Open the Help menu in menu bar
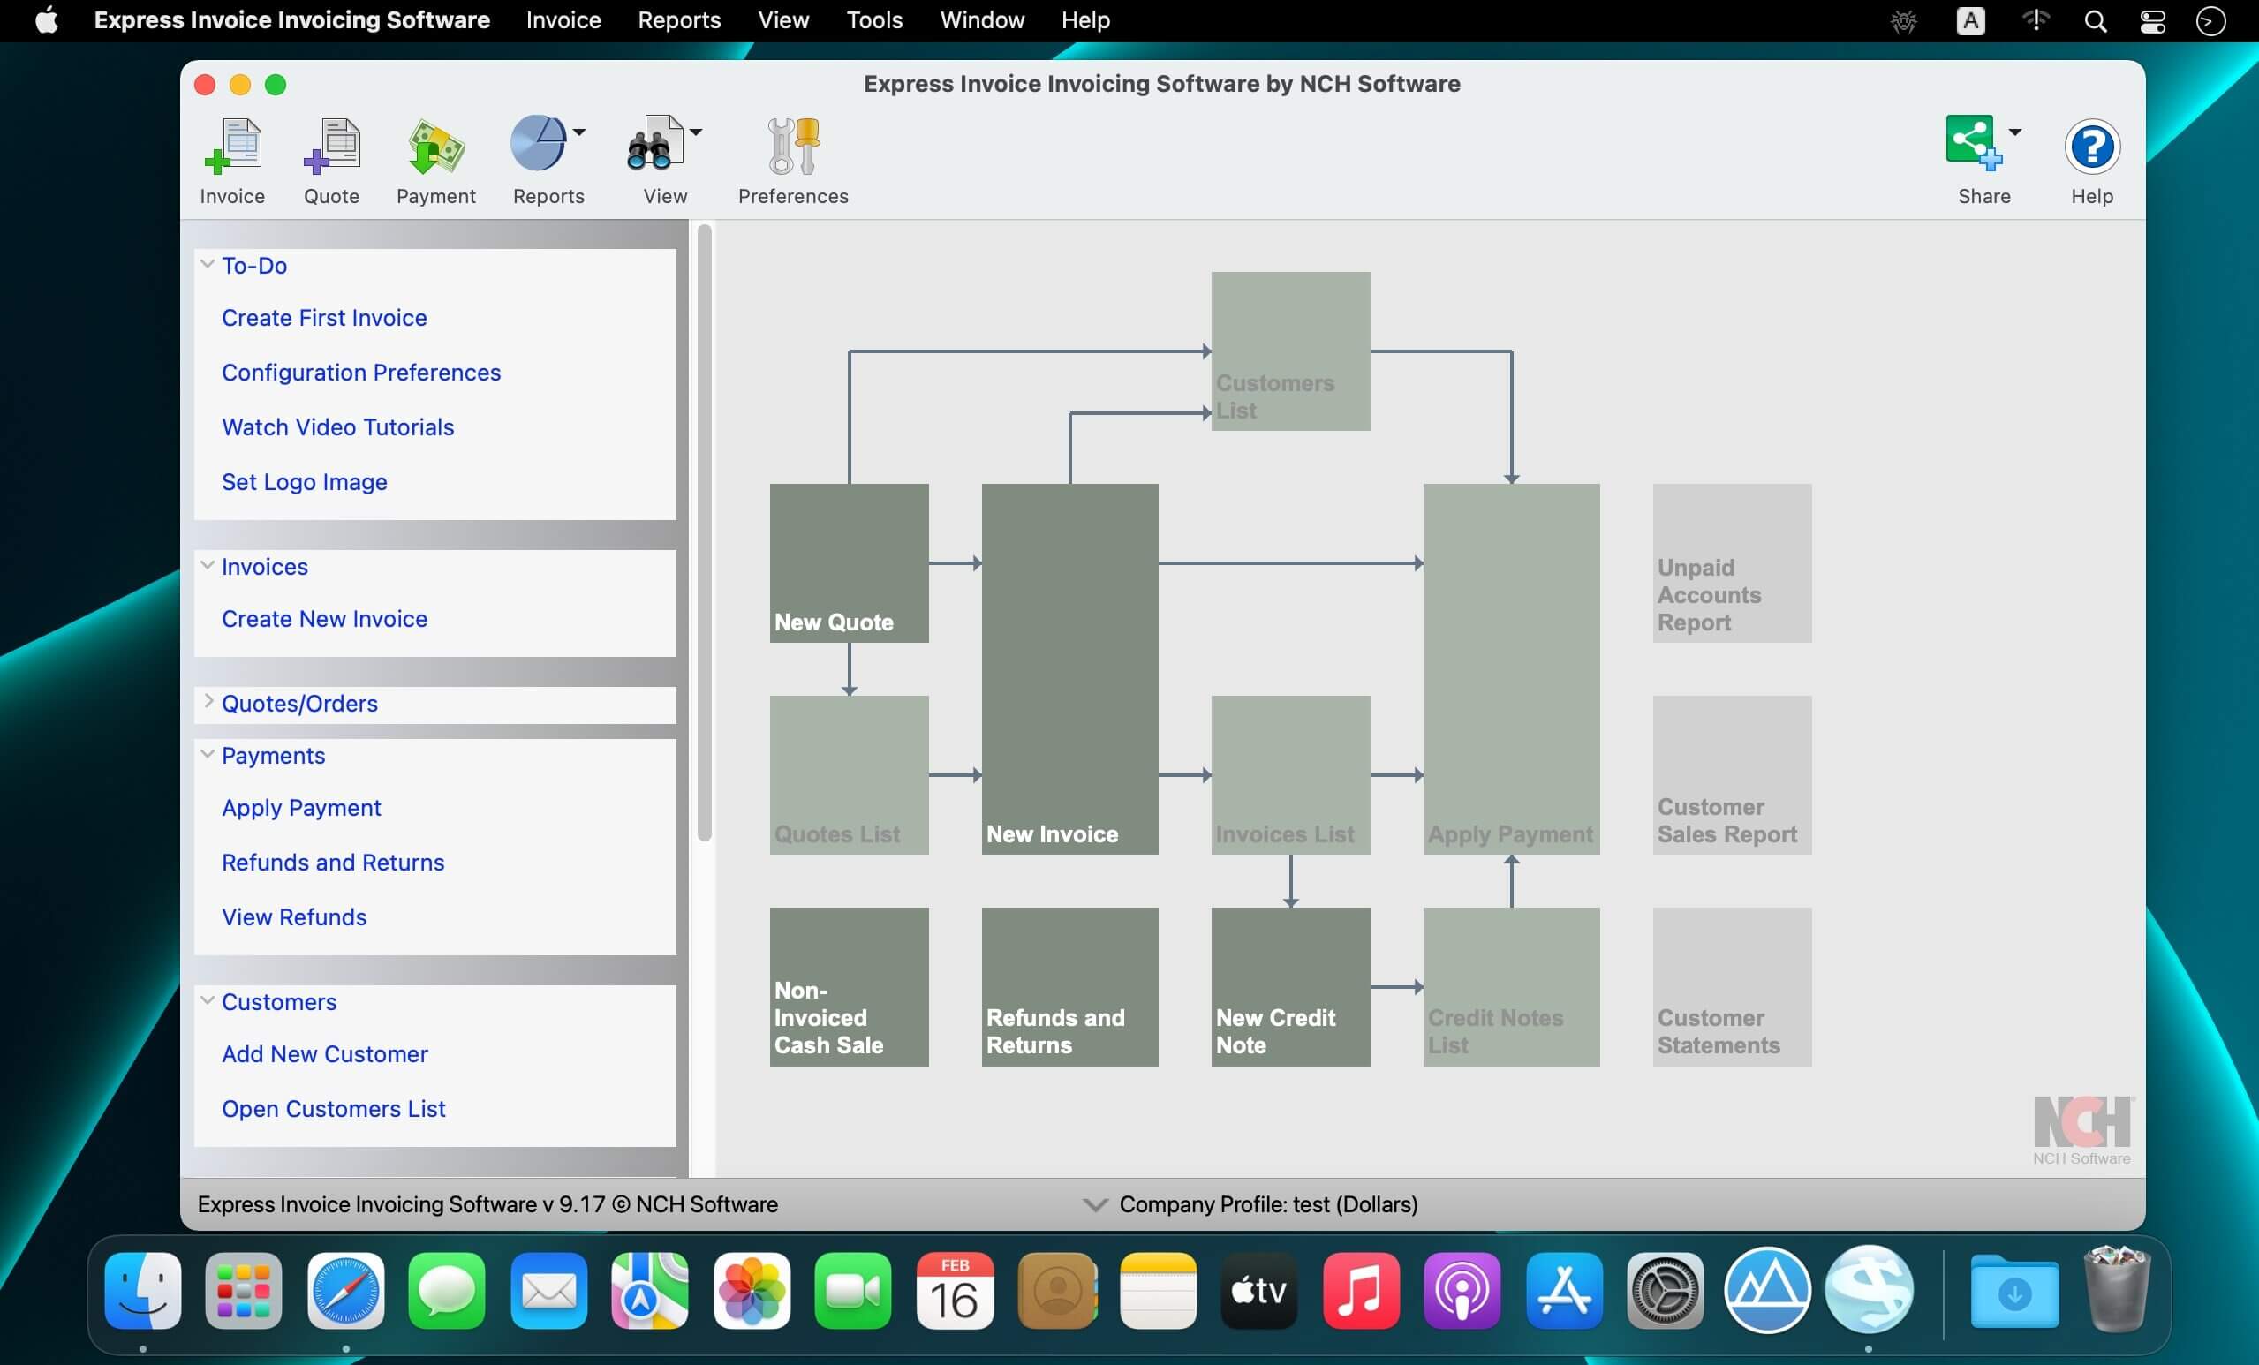The image size is (2259, 1365). tap(1085, 20)
